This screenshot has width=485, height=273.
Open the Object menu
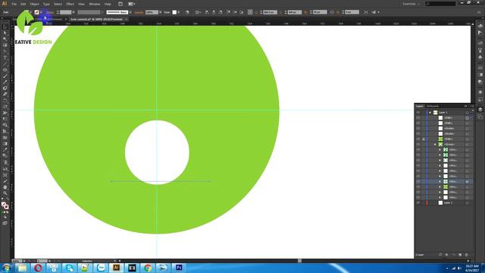(x=34, y=4)
